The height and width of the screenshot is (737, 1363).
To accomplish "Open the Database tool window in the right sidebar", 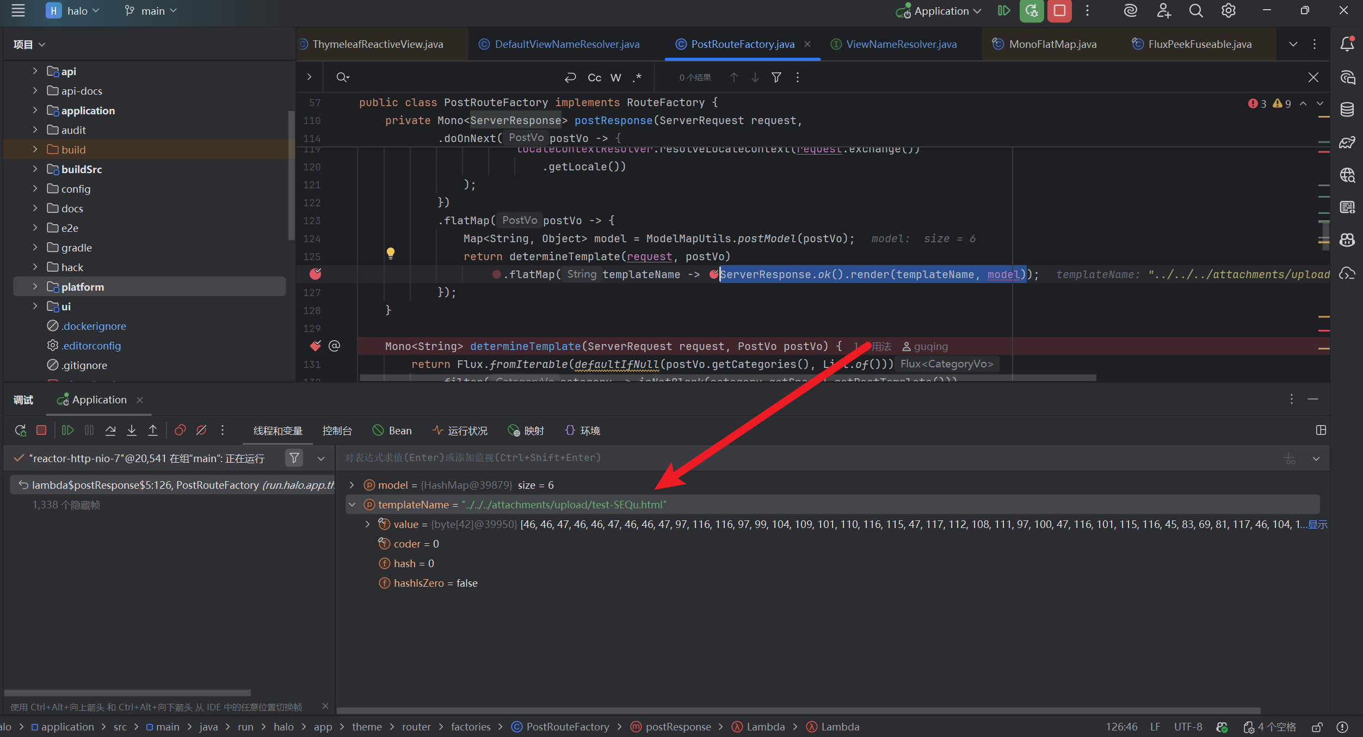I will pyautogui.click(x=1347, y=109).
